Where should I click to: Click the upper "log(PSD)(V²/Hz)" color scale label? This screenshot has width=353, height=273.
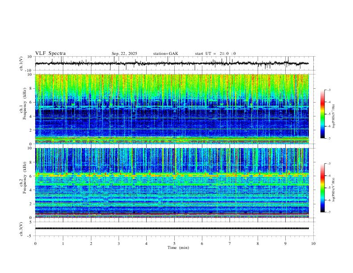(x=333, y=116)
